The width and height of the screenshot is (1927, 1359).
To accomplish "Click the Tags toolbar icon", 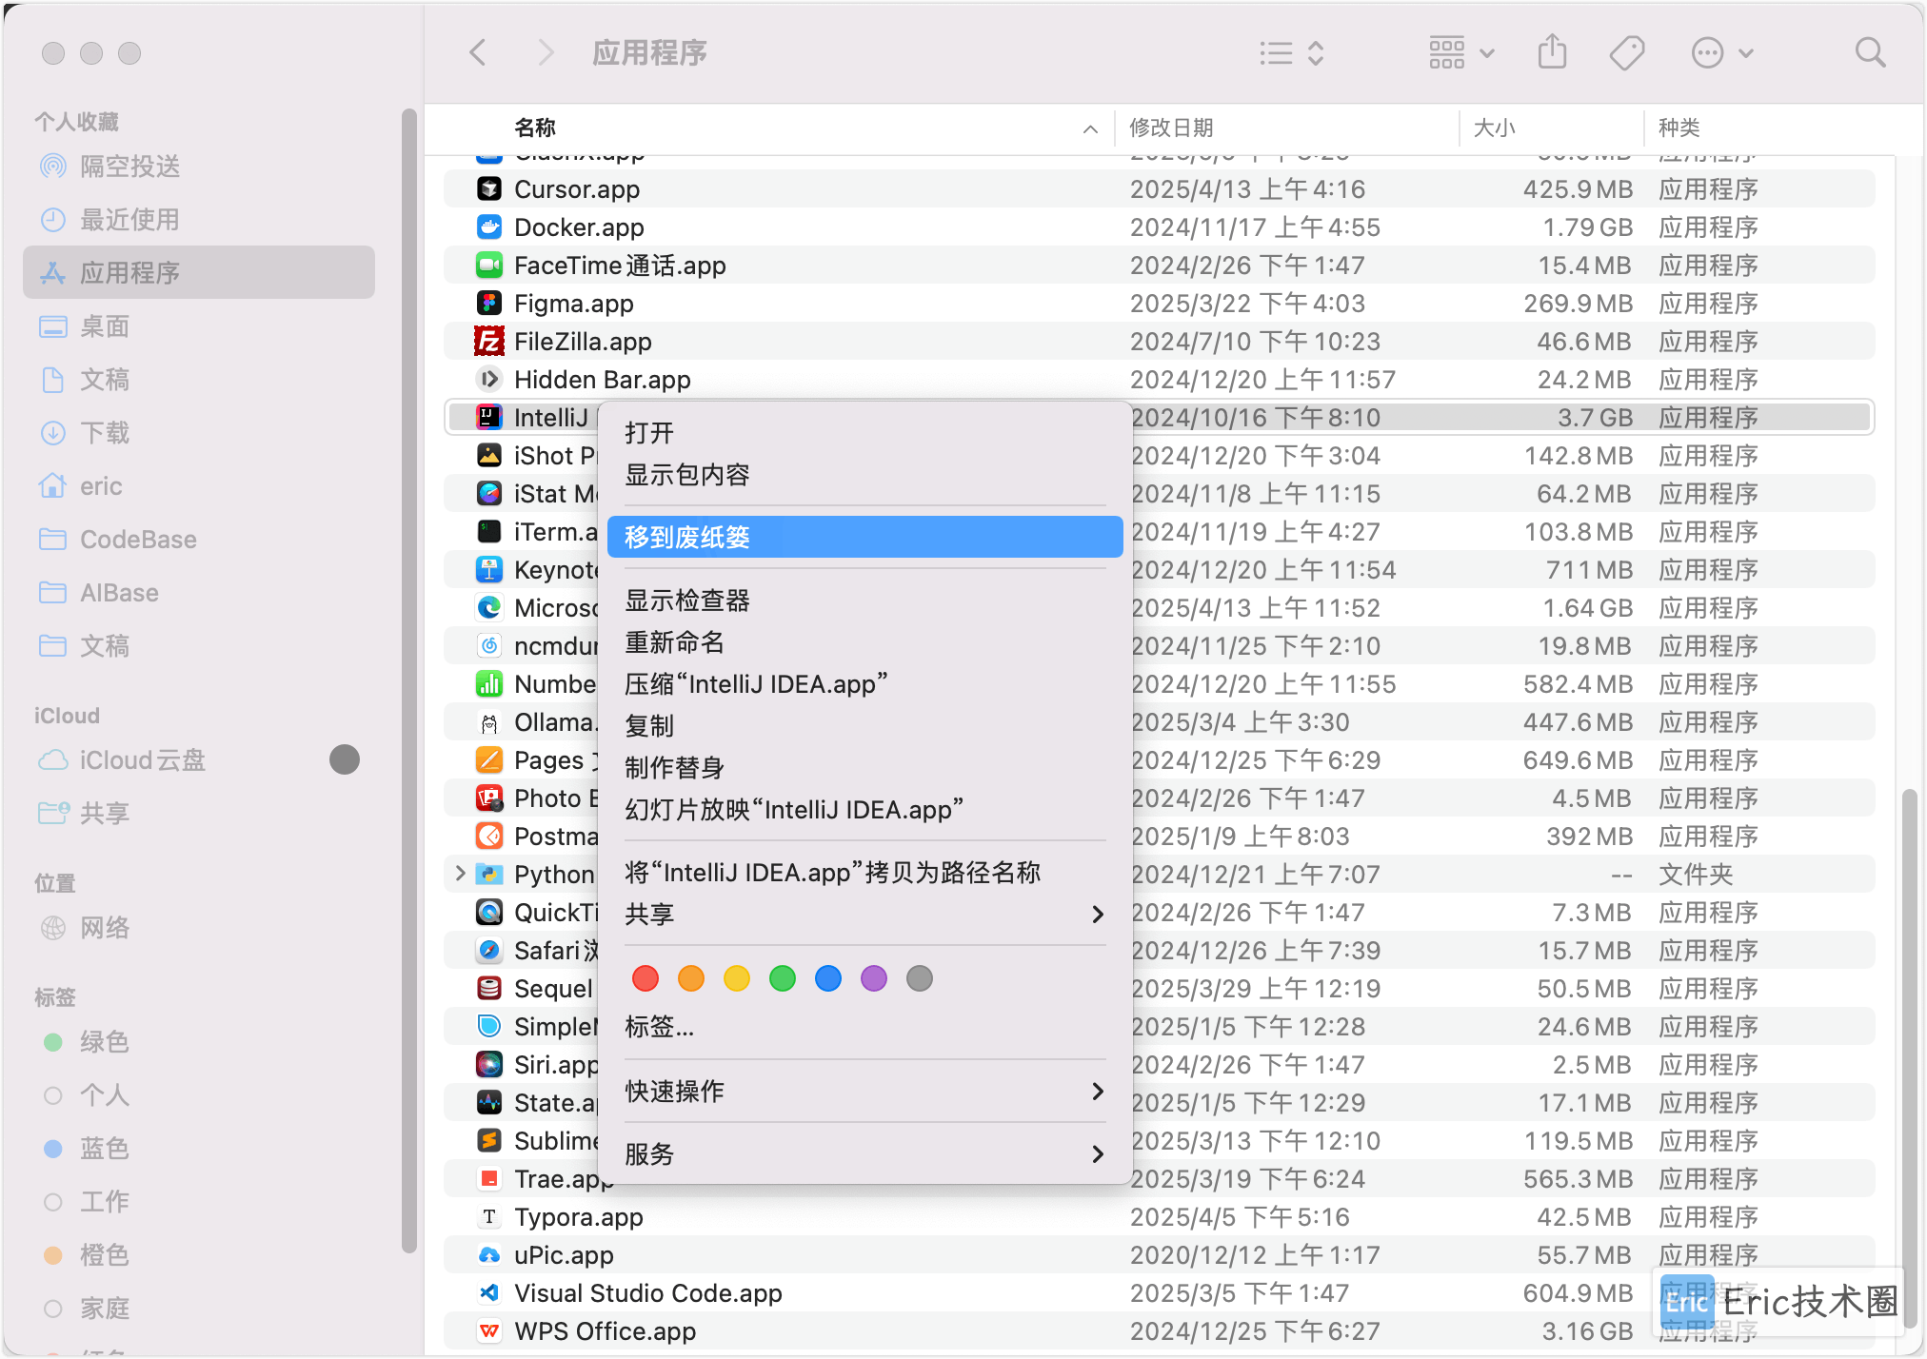I will coord(1627,52).
